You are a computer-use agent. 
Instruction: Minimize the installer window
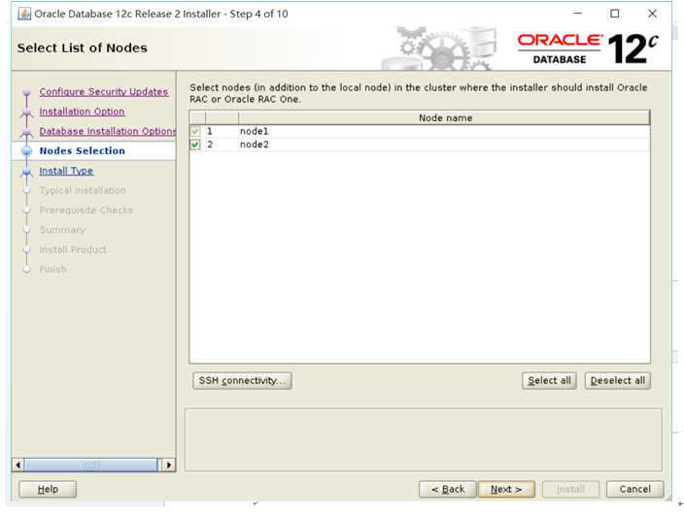[577, 14]
